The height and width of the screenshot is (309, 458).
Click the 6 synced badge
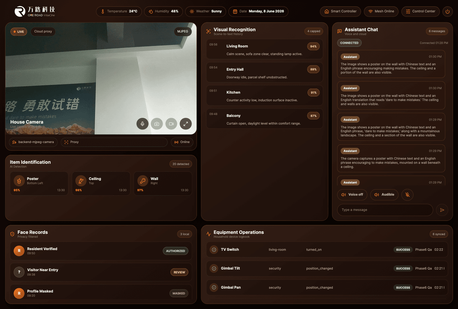click(x=439, y=234)
